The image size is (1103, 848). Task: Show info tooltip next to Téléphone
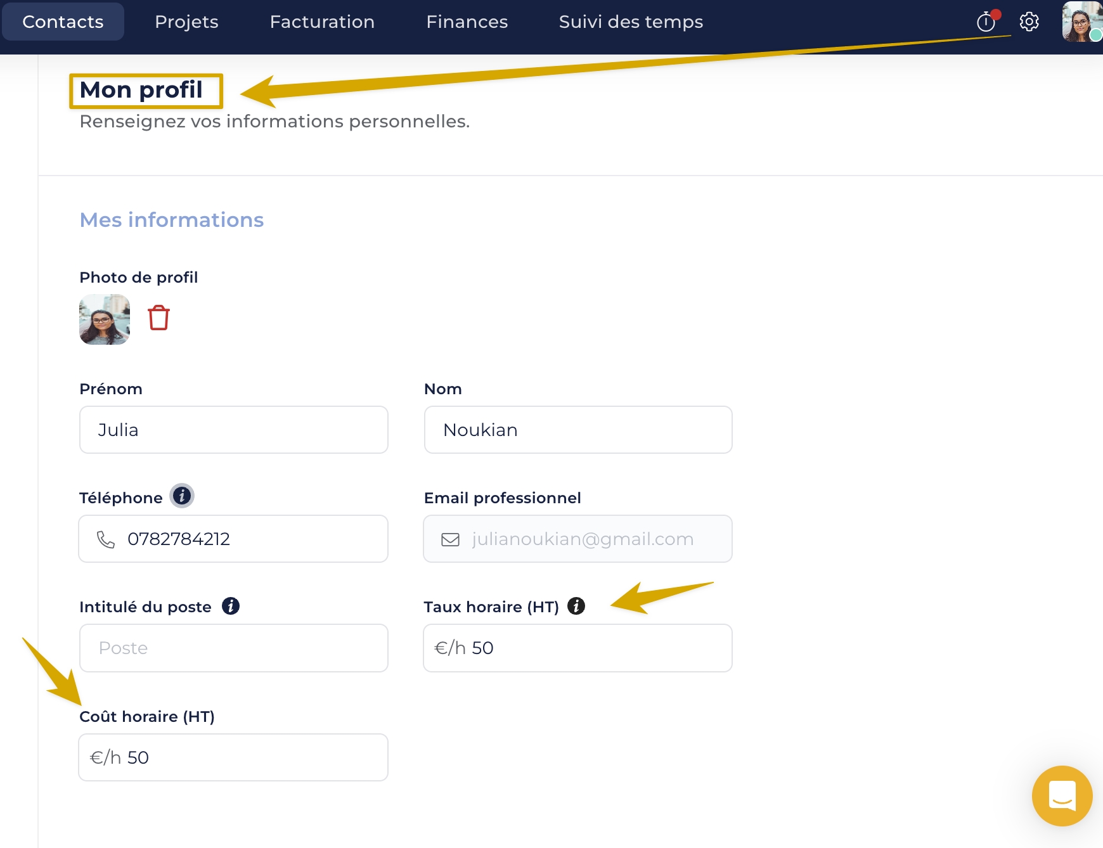tap(182, 496)
